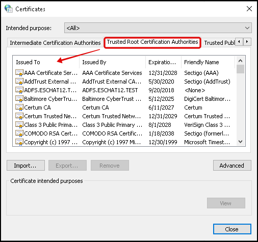The height and width of the screenshot is (242, 258).
Task: Click the Export... button
Action: [x=67, y=166]
